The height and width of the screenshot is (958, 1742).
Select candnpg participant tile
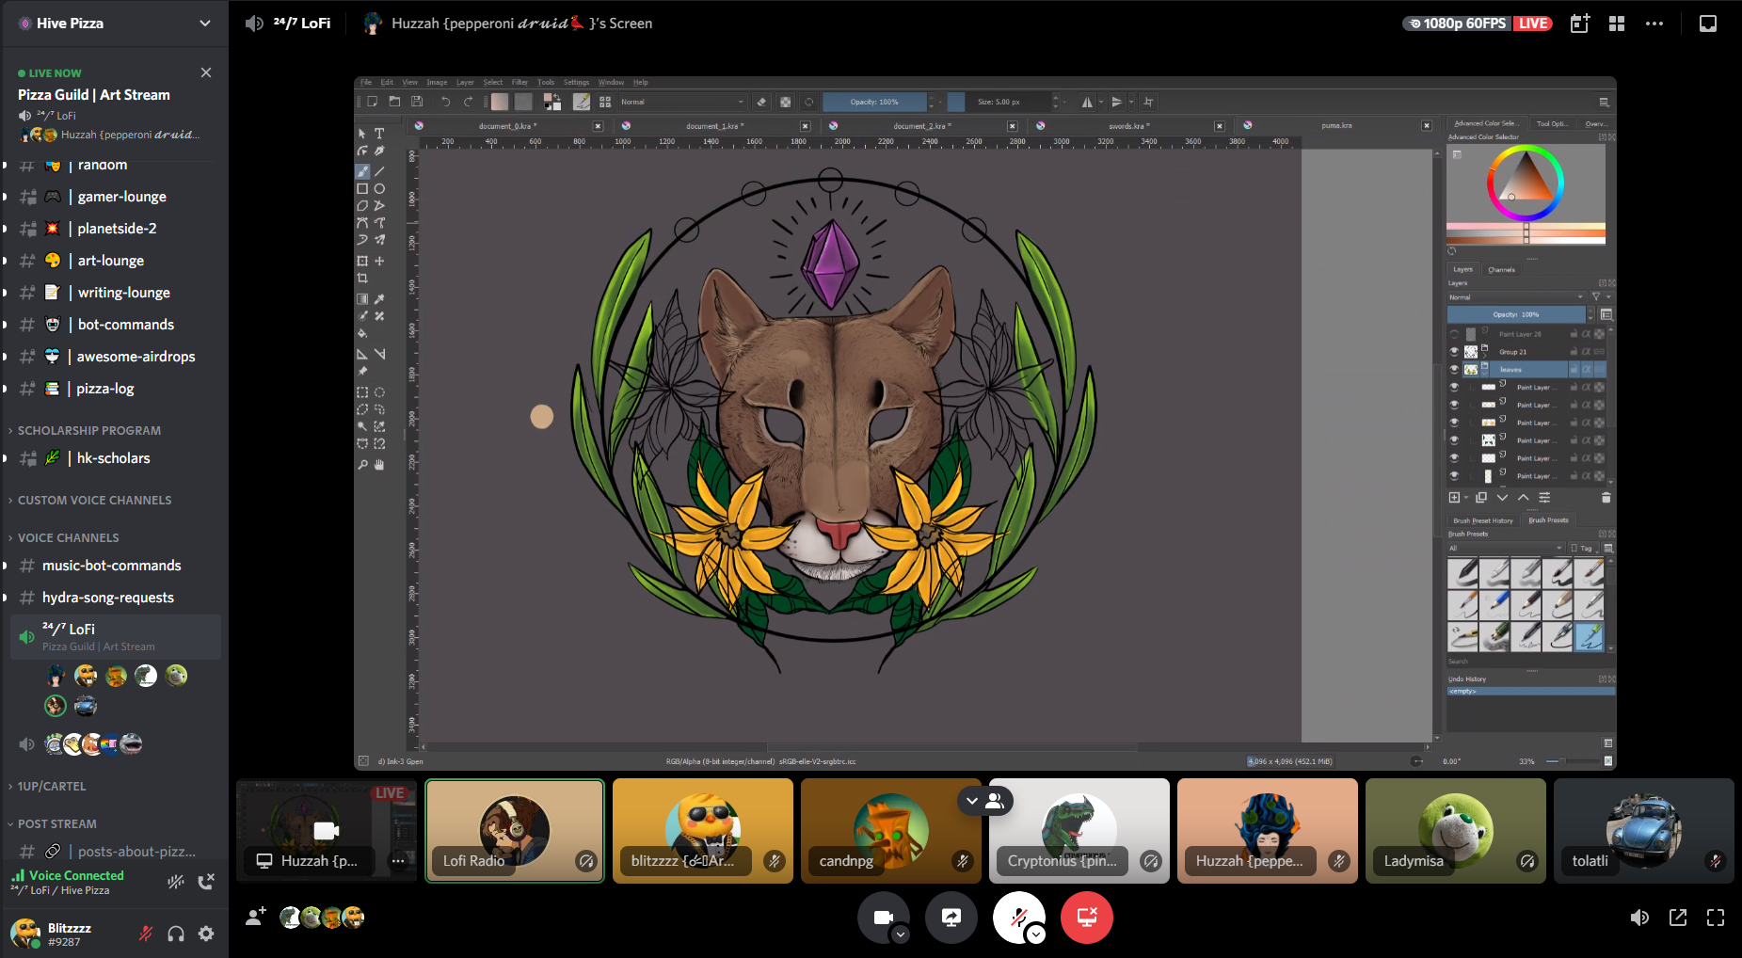pos(891,830)
